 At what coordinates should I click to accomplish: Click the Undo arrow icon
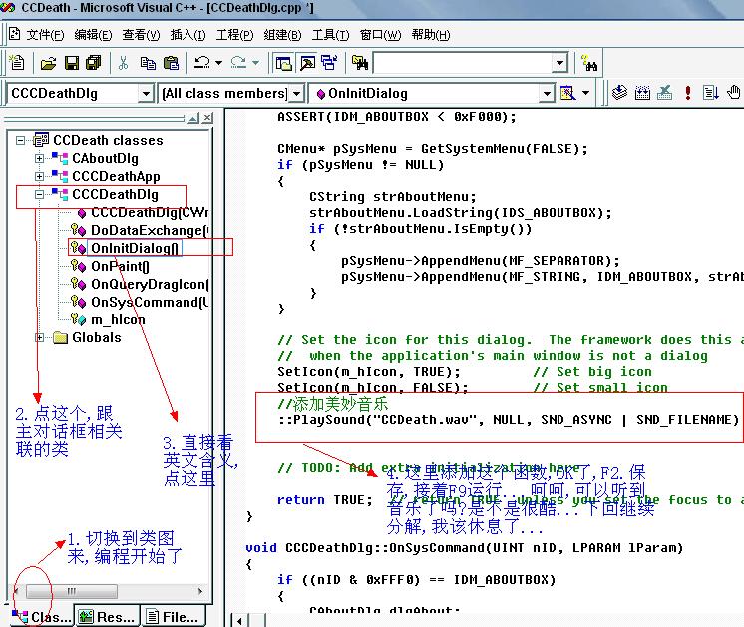click(x=202, y=63)
